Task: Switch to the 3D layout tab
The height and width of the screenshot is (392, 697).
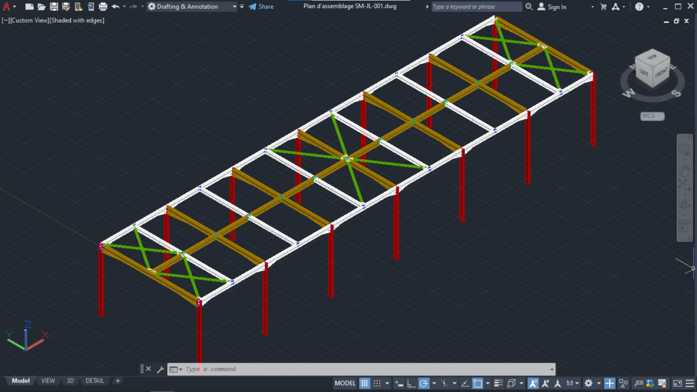Action: click(70, 381)
